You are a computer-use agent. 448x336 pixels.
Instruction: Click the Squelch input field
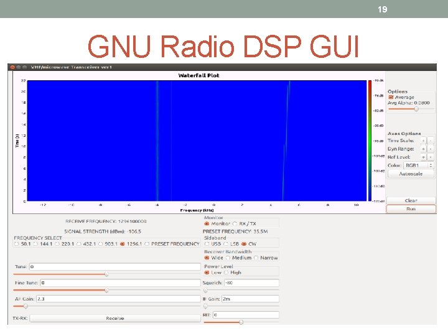click(251, 283)
